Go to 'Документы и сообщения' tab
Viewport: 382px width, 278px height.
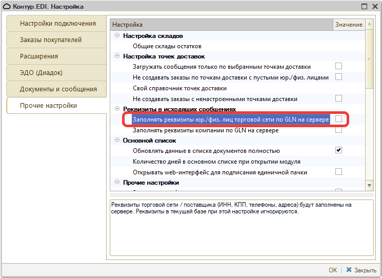[58, 89]
